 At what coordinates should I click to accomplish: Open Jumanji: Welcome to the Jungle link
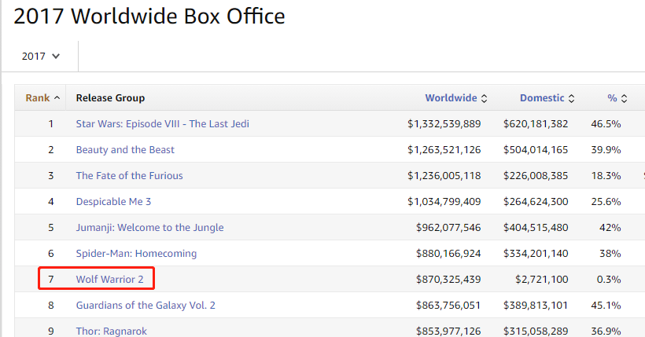pos(149,227)
